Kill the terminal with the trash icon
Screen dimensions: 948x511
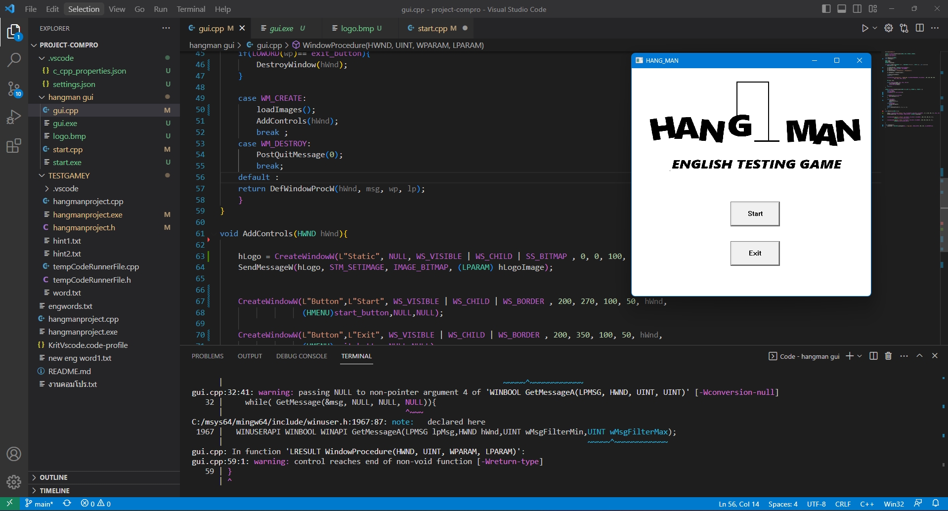888,356
